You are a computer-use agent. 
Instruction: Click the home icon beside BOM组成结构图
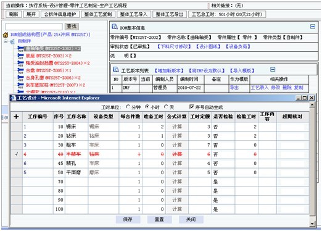point(6,35)
